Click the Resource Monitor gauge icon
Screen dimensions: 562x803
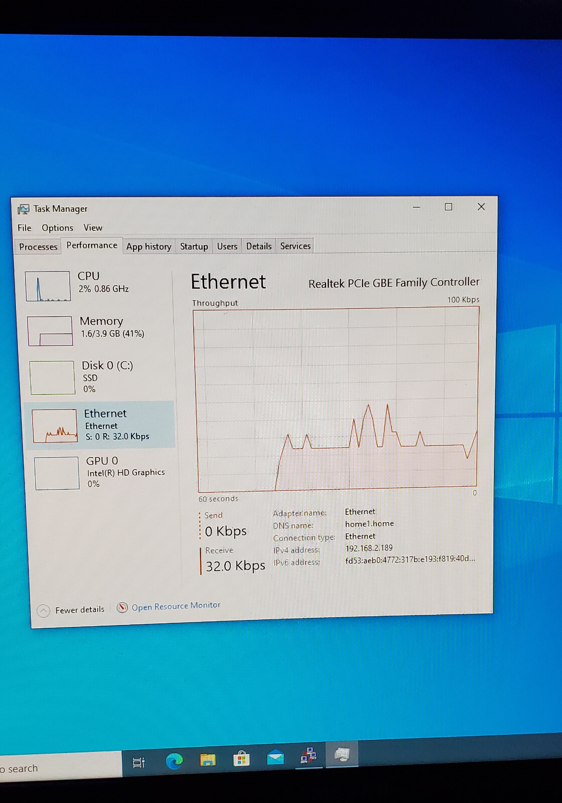(122, 608)
